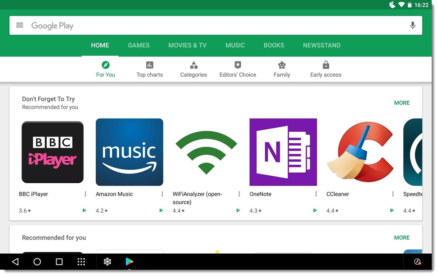
Task: Launch the Play Store from the taskbar
Action: click(x=129, y=261)
